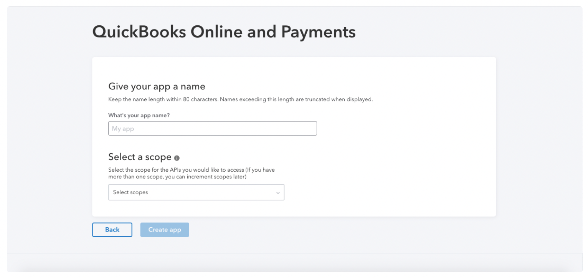Click the word "Online" in the page title
The image size is (588, 278).
217,31
